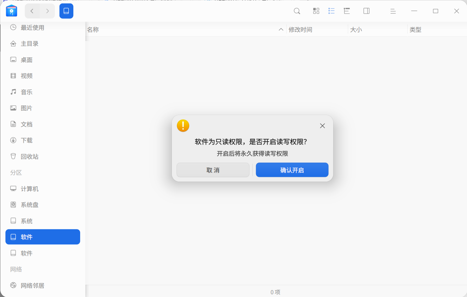The width and height of the screenshot is (467, 297).
Task: Open 图片 folder in sidebar
Action: (43, 108)
